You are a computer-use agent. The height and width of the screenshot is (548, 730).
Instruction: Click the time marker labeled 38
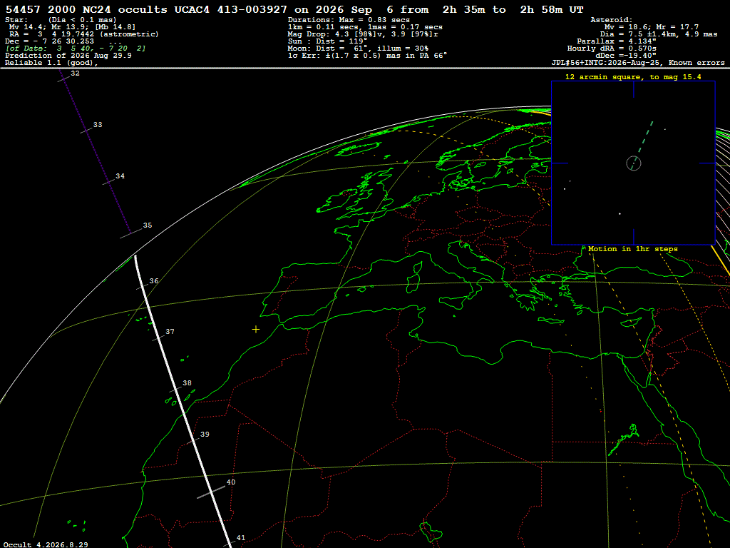tap(187, 383)
